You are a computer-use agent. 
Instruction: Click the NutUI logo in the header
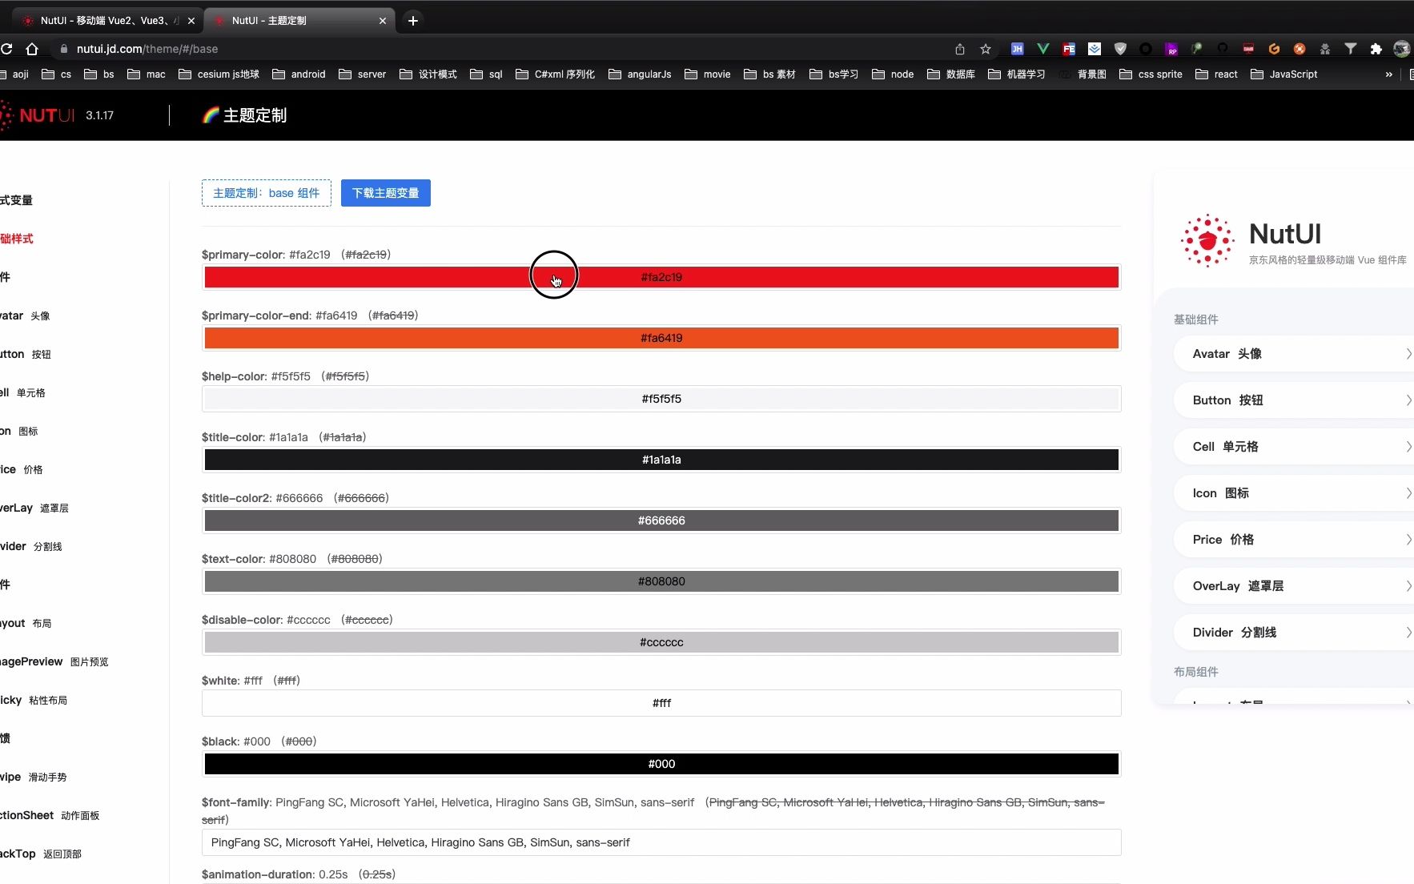point(38,115)
